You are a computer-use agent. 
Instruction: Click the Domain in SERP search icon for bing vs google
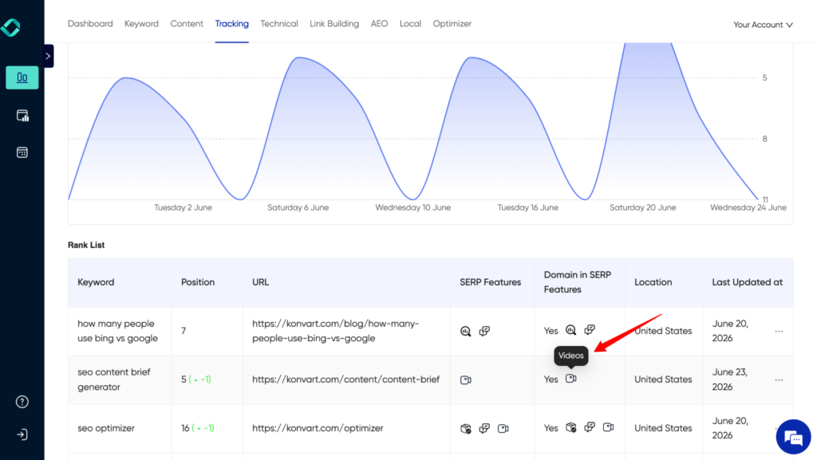pyautogui.click(x=571, y=330)
